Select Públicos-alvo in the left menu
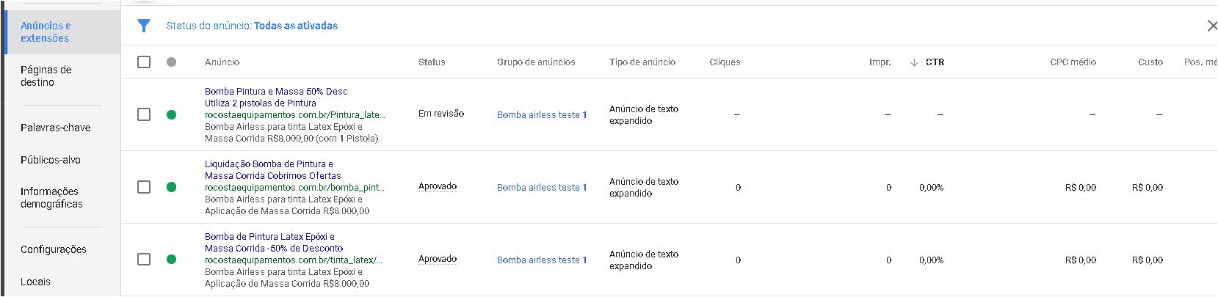 [51, 160]
